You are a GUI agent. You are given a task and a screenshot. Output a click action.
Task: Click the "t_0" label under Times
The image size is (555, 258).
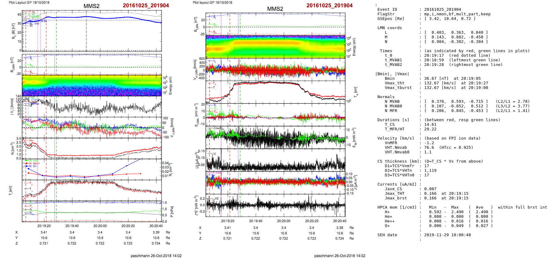coord(389,56)
